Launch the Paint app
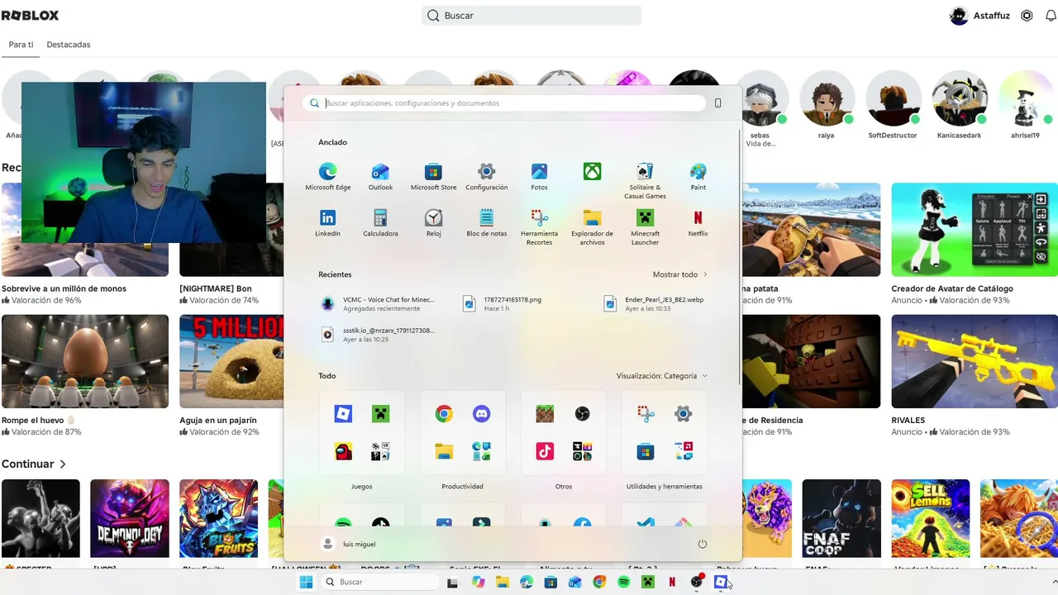The height and width of the screenshot is (595, 1058). point(698,176)
